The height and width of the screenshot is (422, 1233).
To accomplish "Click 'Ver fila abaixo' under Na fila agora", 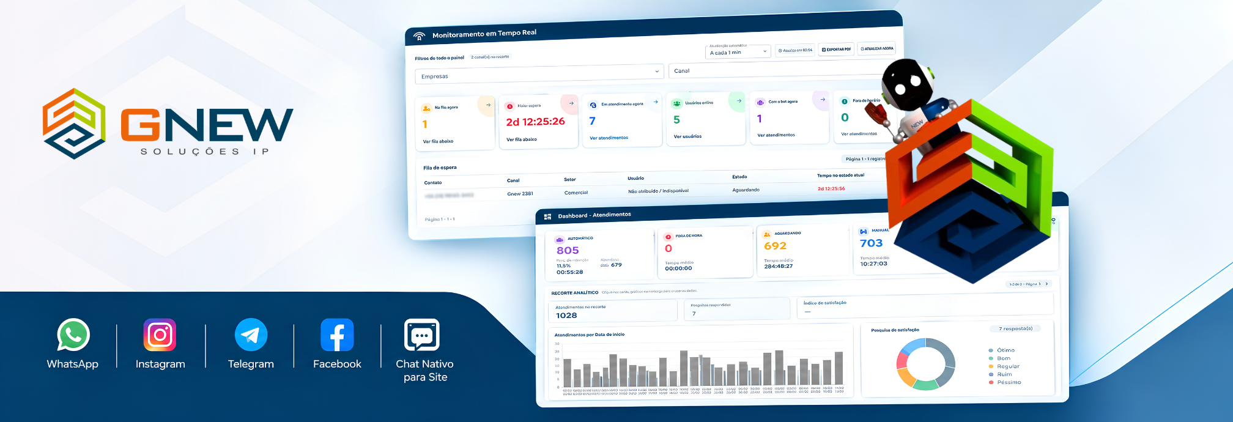I will click(x=438, y=141).
